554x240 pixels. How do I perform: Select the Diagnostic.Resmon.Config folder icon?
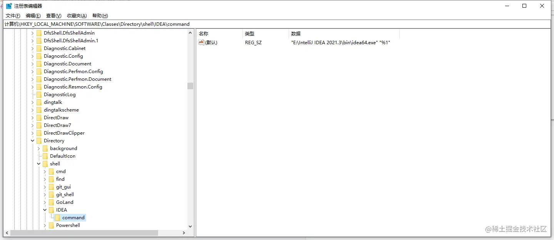[39, 87]
